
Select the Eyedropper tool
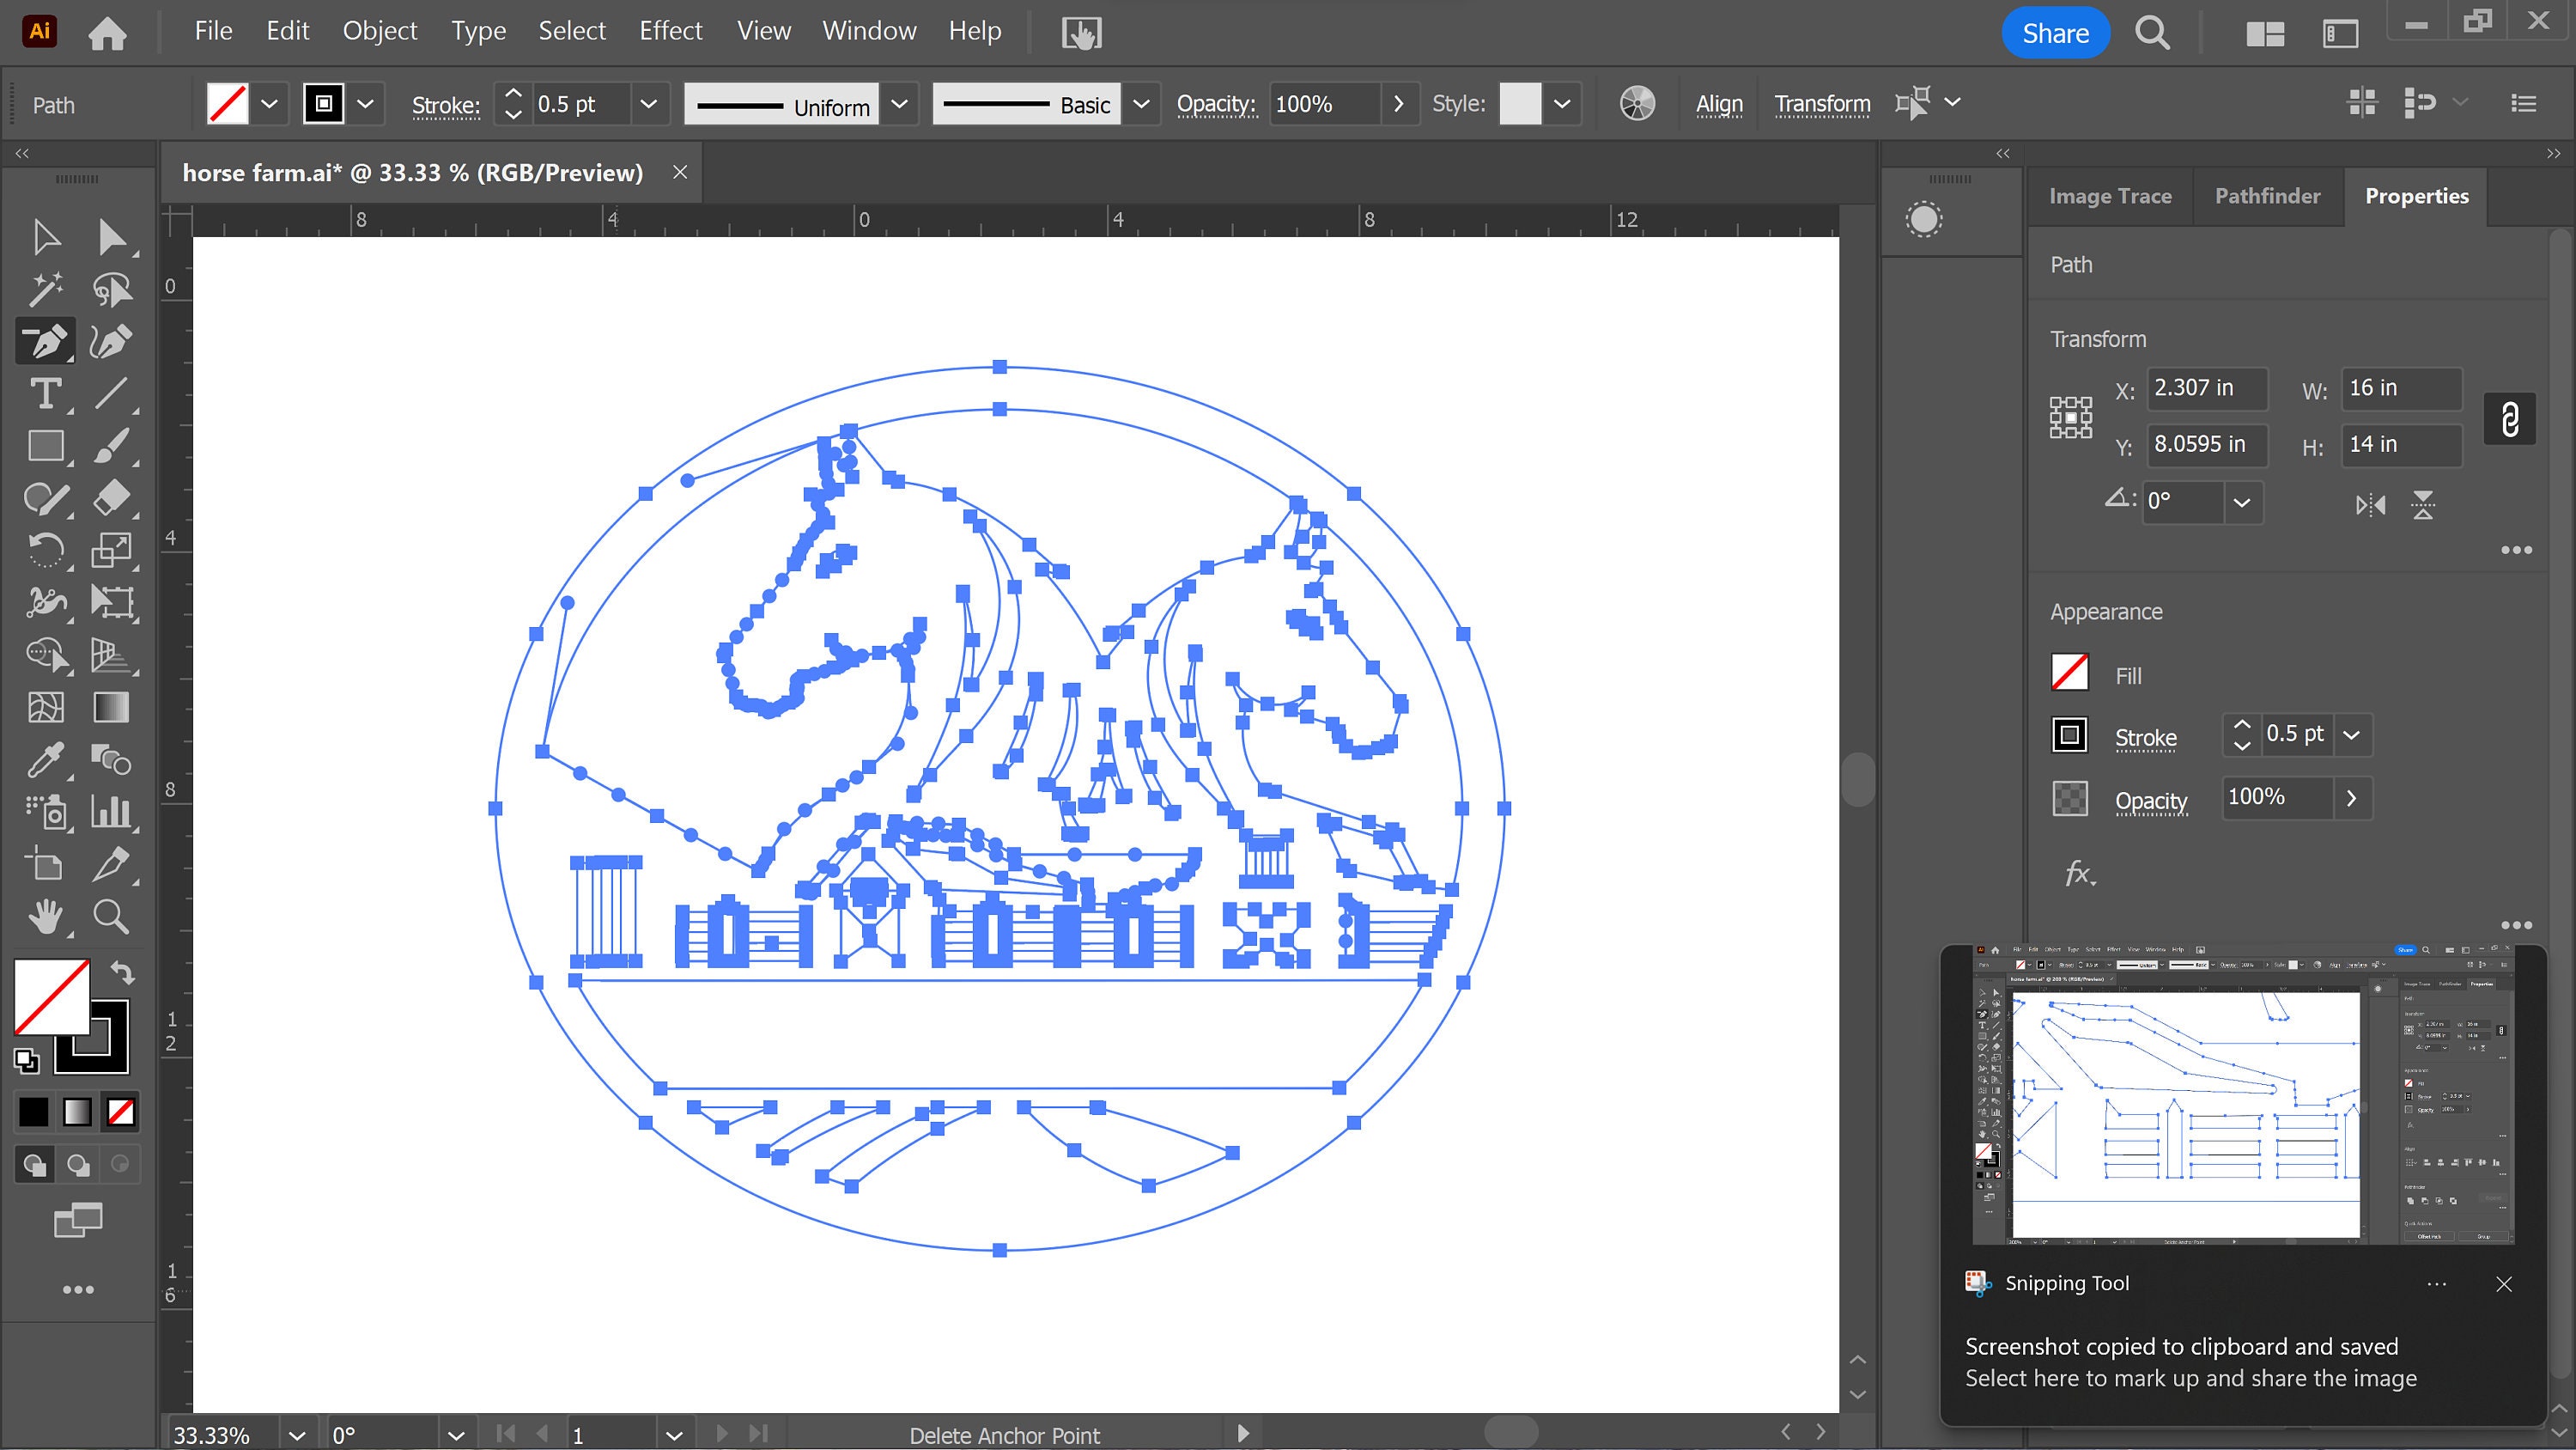45,760
